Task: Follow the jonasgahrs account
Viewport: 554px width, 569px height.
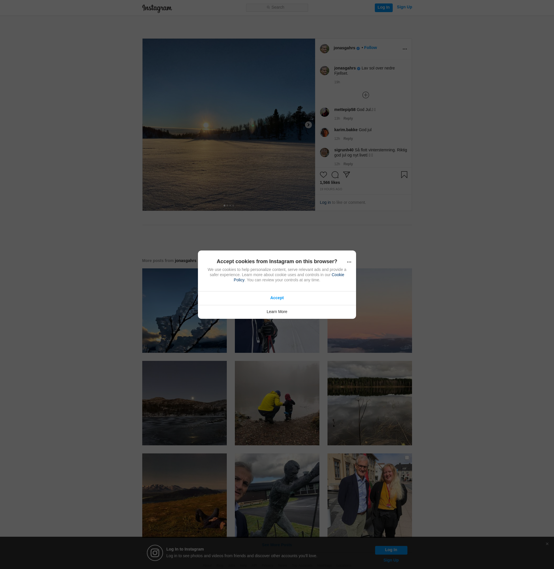Action: click(370, 48)
